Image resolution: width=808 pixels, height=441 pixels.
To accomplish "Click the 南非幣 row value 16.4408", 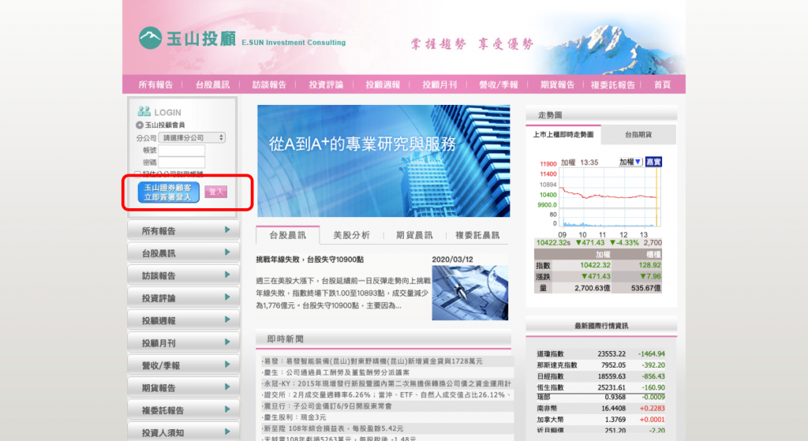I will click(x=613, y=408).
